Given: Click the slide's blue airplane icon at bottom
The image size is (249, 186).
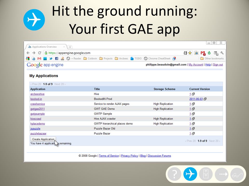Looking at the screenshot, I should (x=190, y=174).
